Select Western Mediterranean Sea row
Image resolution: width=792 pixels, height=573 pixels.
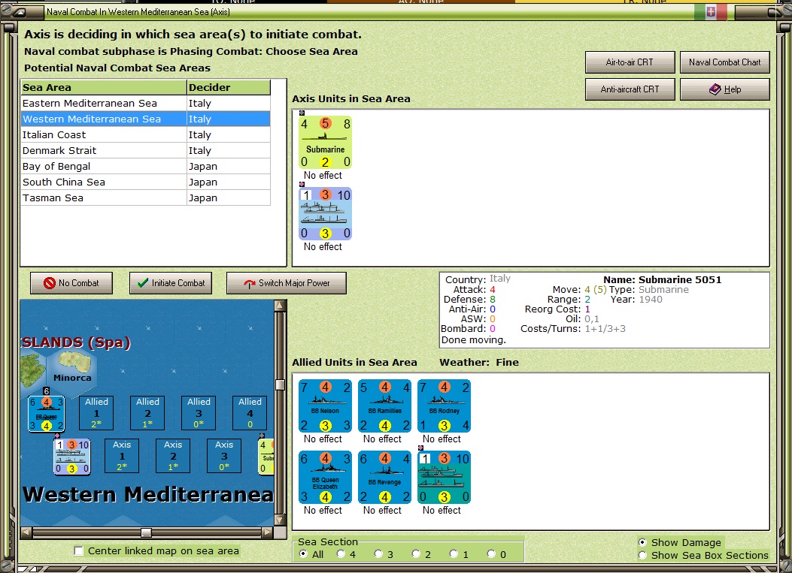[145, 119]
